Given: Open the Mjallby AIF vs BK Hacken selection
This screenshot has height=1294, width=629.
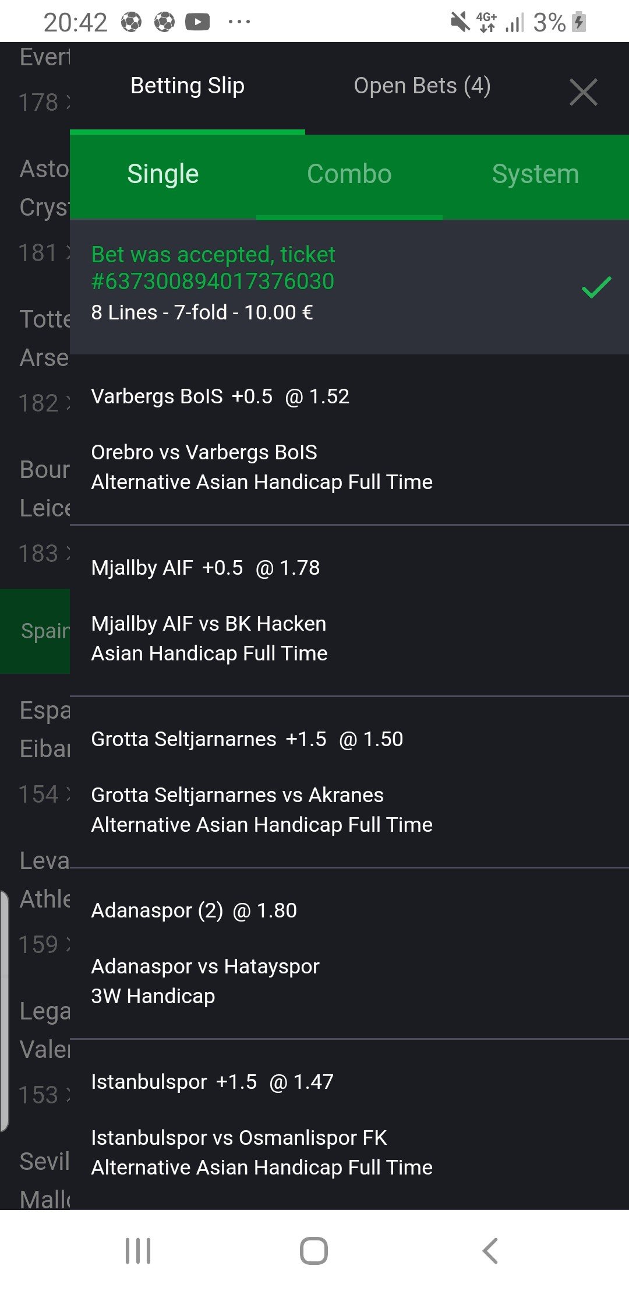Looking at the screenshot, I should (209, 624).
